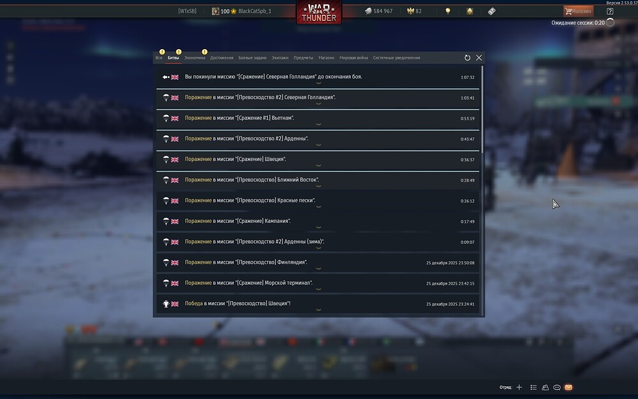Click the message list vertical scrollbar
The width and height of the screenshot is (638, 399).
[x=482, y=190]
